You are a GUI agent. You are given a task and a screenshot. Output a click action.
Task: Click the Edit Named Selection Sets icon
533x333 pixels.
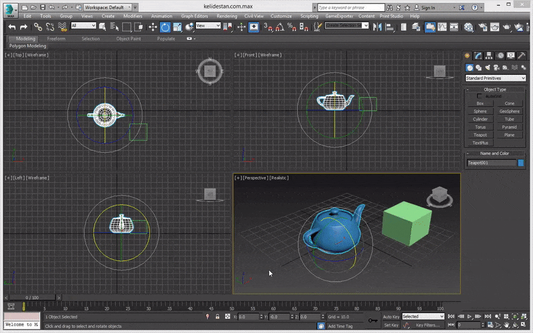tap(317, 27)
